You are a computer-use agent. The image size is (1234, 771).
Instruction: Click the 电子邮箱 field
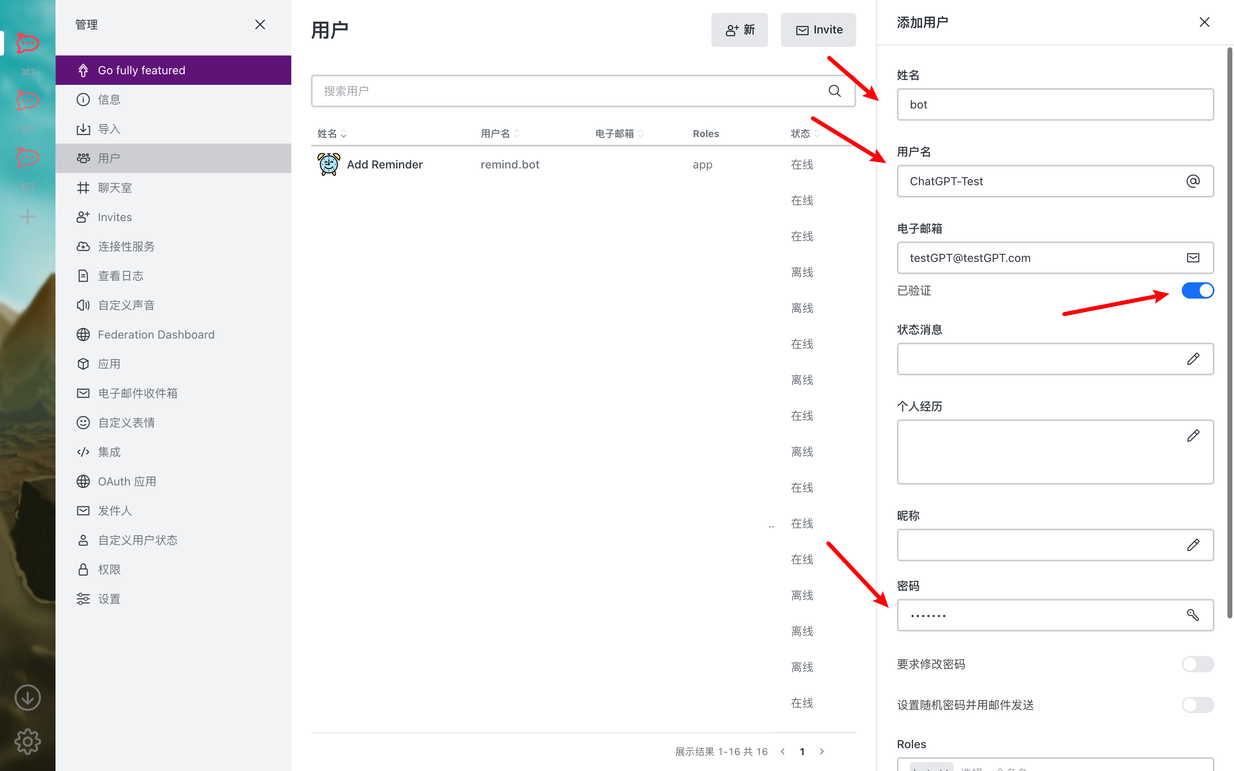(x=1055, y=257)
